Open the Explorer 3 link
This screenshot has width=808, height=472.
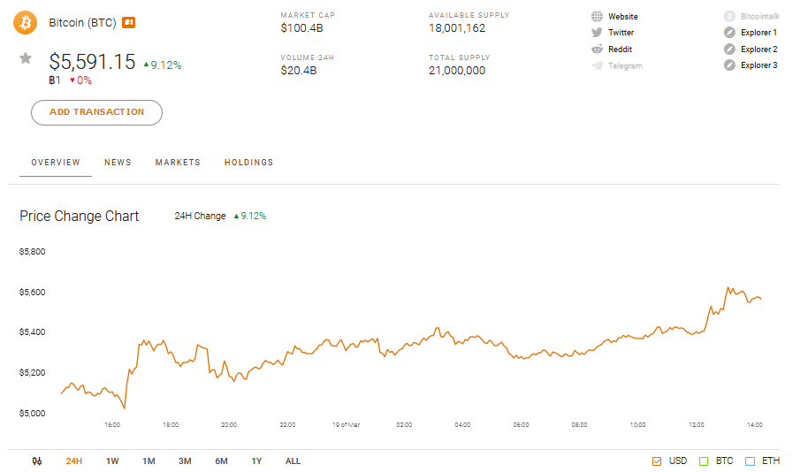(759, 65)
